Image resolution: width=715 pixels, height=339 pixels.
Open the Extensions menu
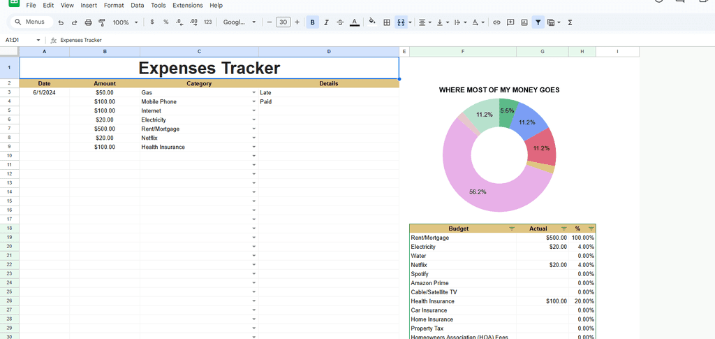tap(187, 6)
